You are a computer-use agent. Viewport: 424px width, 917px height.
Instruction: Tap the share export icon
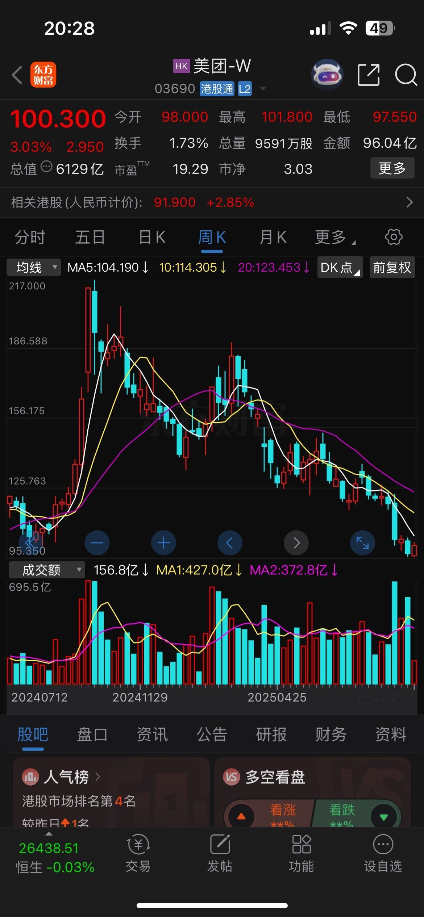pyautogui.click(x=369, y=75)
